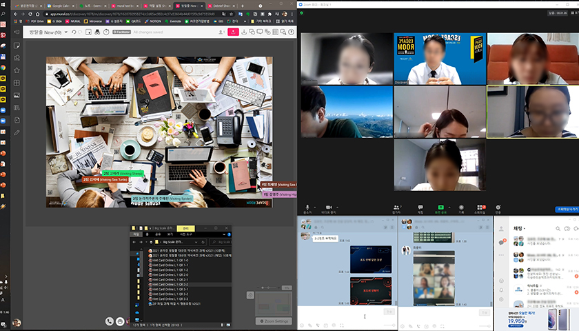Viewport: 579px width, 331px height.
Task: Expand the mural title dropdown arrow
Action: (x=66, y=32)
